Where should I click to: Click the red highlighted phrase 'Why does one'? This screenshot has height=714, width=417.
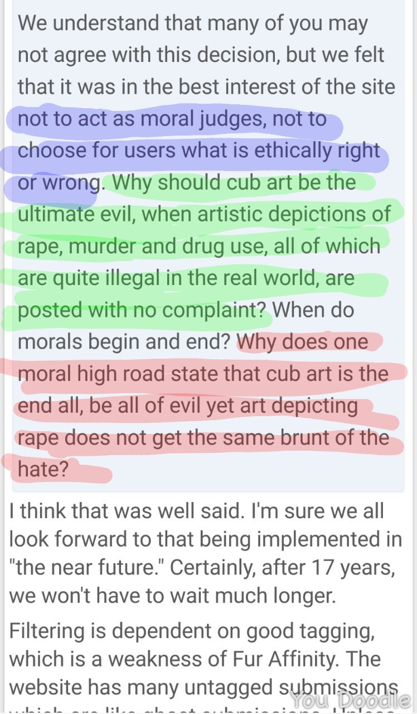(x=302, y=341)
